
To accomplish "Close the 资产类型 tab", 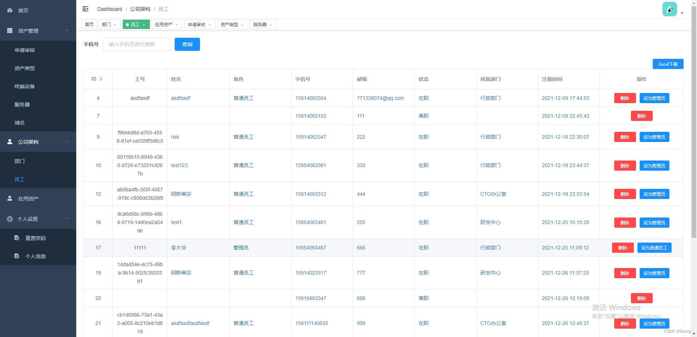I will [242, 25].
